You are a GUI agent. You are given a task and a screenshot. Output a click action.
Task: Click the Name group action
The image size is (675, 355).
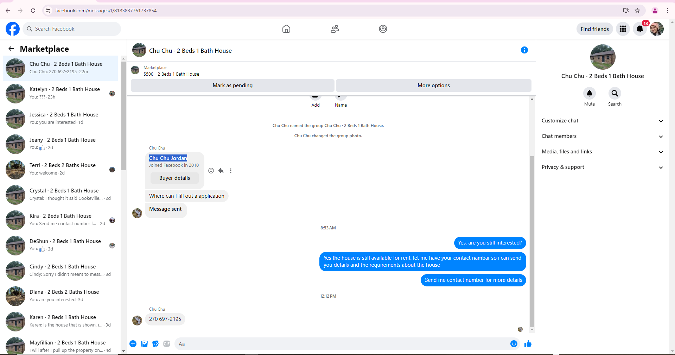point(340,101)
